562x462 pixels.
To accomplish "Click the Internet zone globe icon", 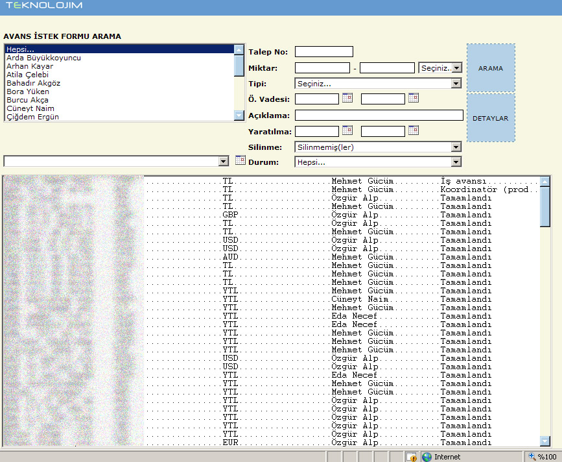I will click(427, 457).
